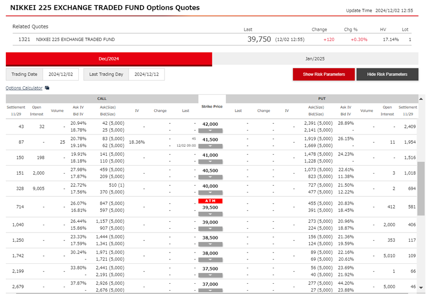This screenshot has height=294, width=426.
Task: Click call ask IV 37.87%
Action: tap(78, 283)
